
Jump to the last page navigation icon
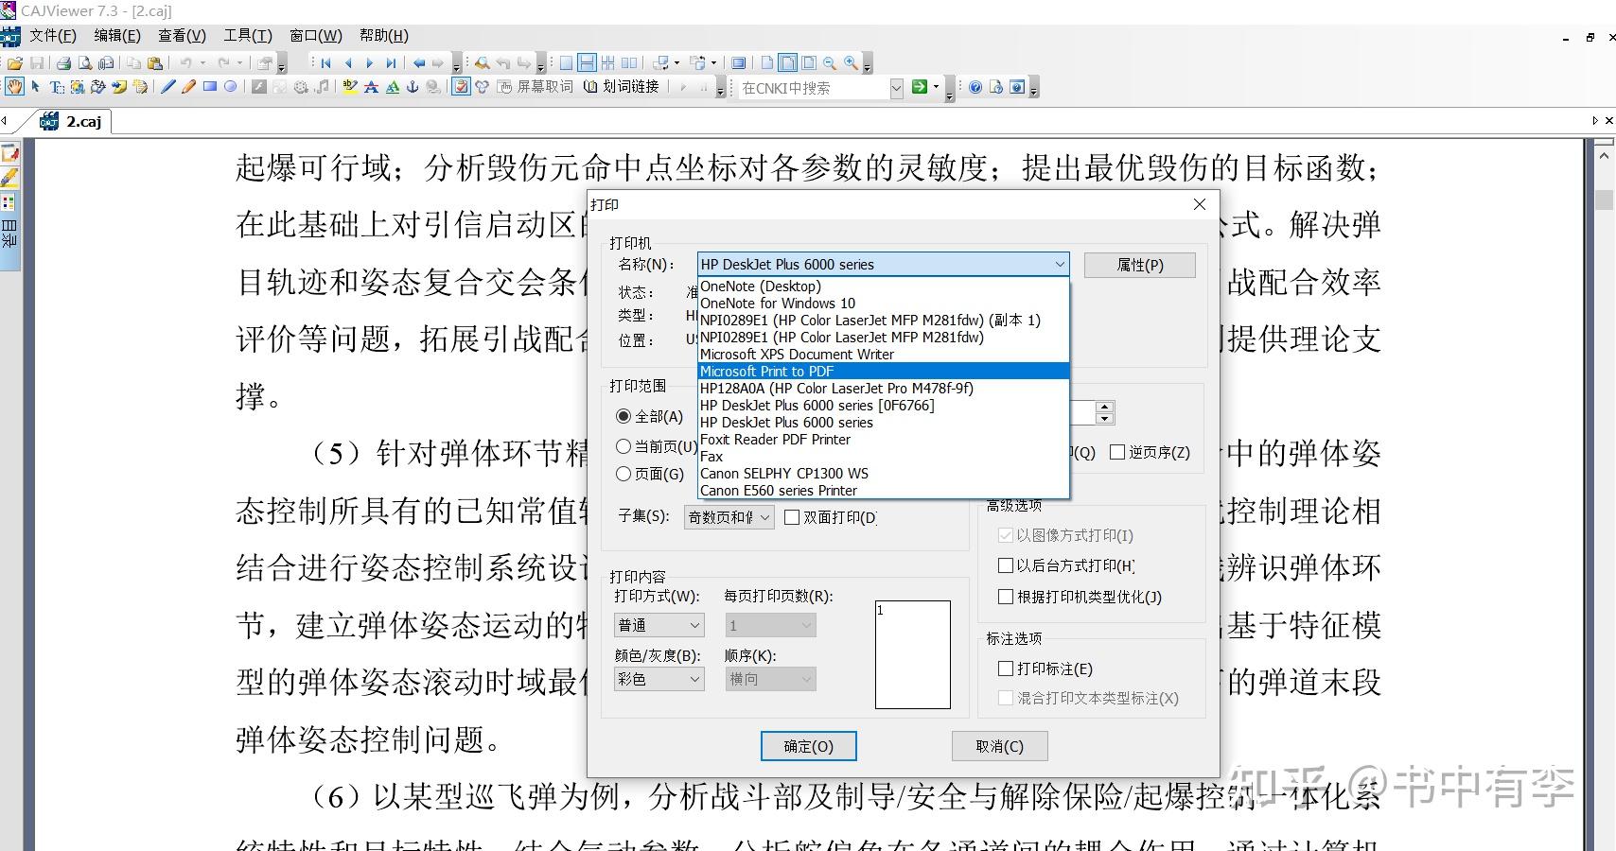click(x=391, y=62)
